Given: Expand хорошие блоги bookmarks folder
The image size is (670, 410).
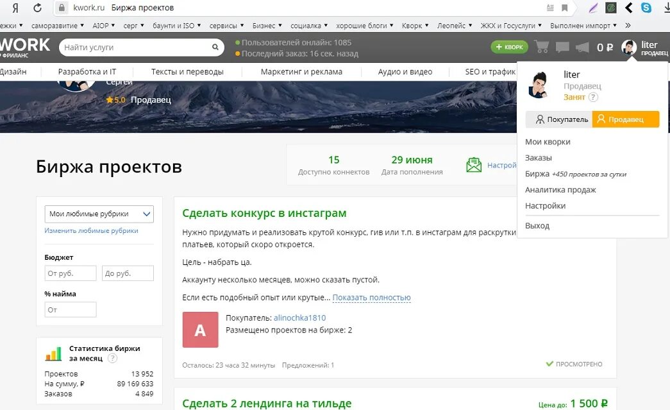Looking at the screenshot, I should coord(365,26).
